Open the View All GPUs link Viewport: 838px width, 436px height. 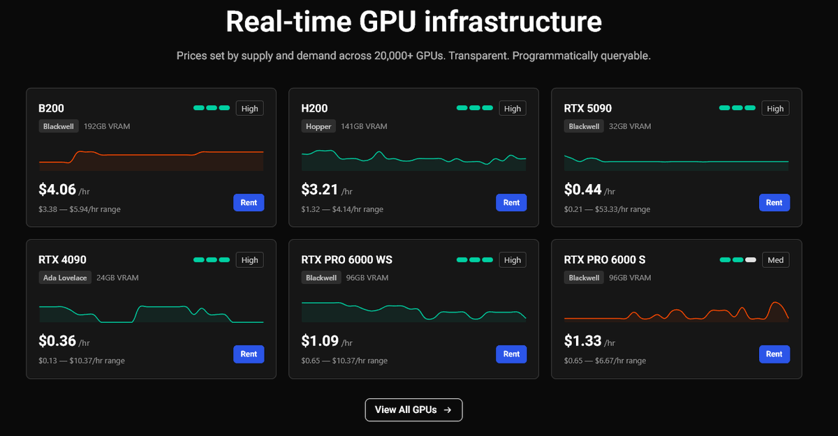(413, 409)
